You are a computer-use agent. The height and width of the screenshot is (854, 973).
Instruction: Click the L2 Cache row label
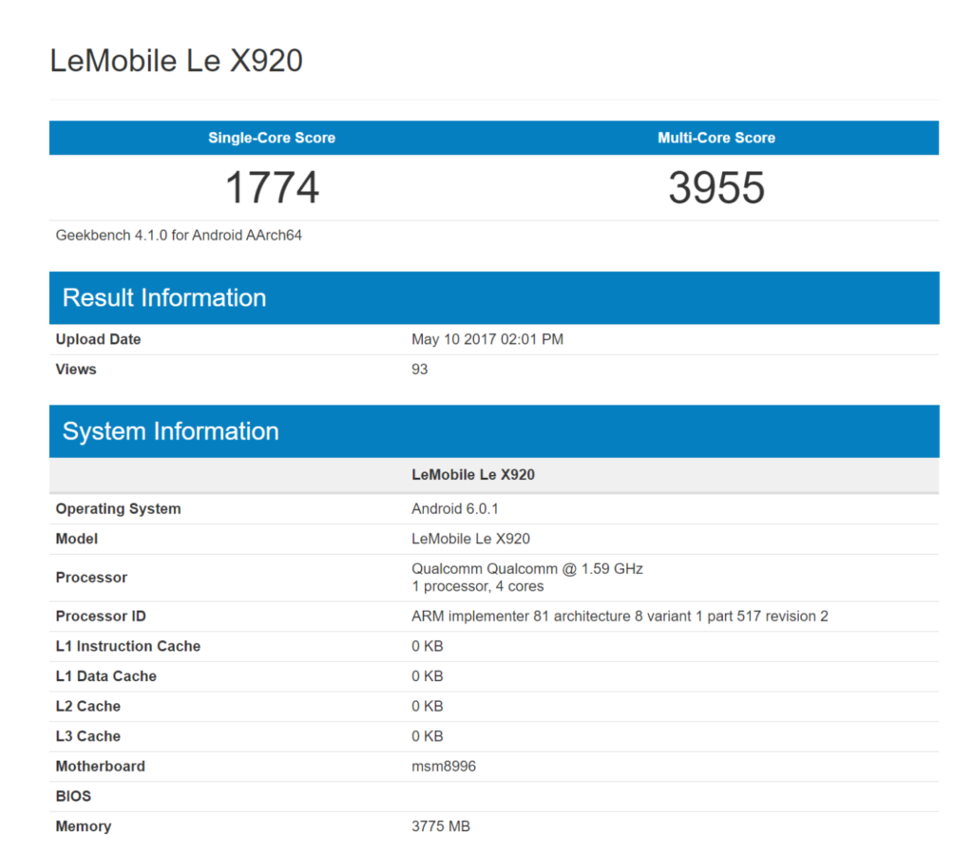pos(88,706)
